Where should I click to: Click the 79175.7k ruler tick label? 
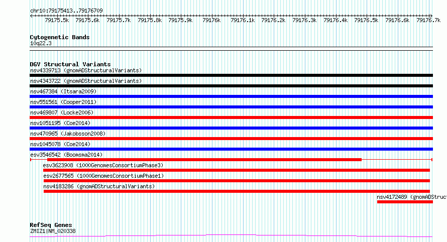pyautogui.click(x=119, y=20)
